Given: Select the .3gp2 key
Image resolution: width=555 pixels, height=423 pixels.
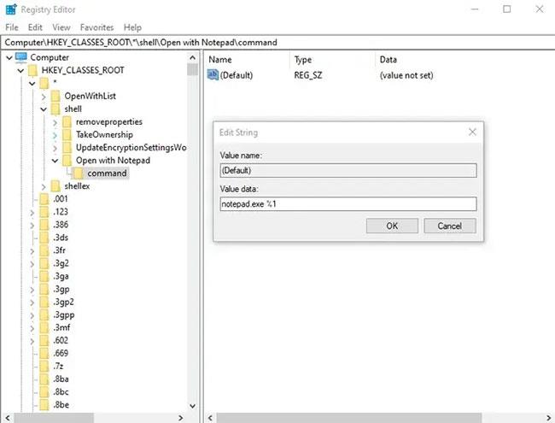Looking at the screenshot, I should [x=63, y=303].
